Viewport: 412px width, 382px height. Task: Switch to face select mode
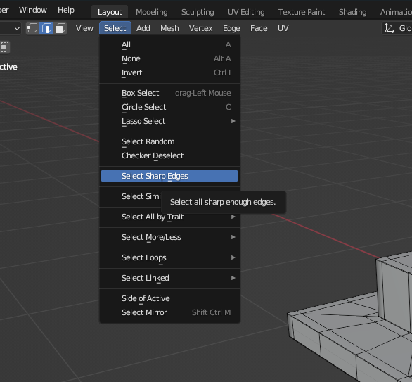(x=60, y=28)
